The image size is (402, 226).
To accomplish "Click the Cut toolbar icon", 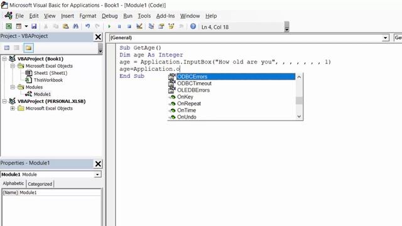I will [x=46, y=26].
